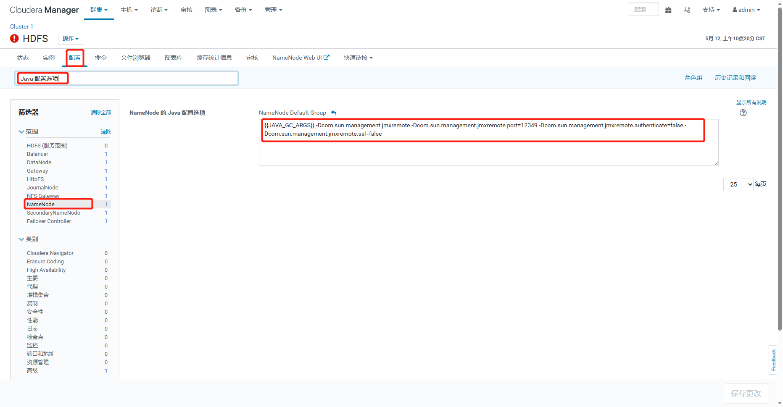
Task: Open the 文件浏览器 tab
Action: tap(136, 58)
